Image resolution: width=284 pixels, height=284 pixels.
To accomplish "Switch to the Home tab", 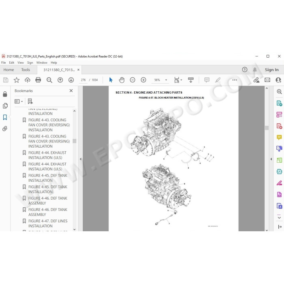I will coord(9,70).
